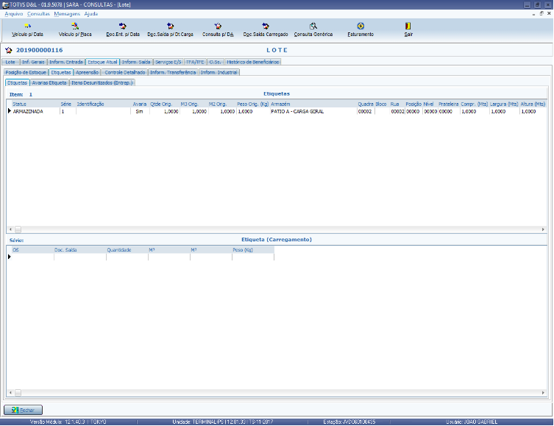Open the O.Ss. tab
554x426 pixels.
[216, 62]
